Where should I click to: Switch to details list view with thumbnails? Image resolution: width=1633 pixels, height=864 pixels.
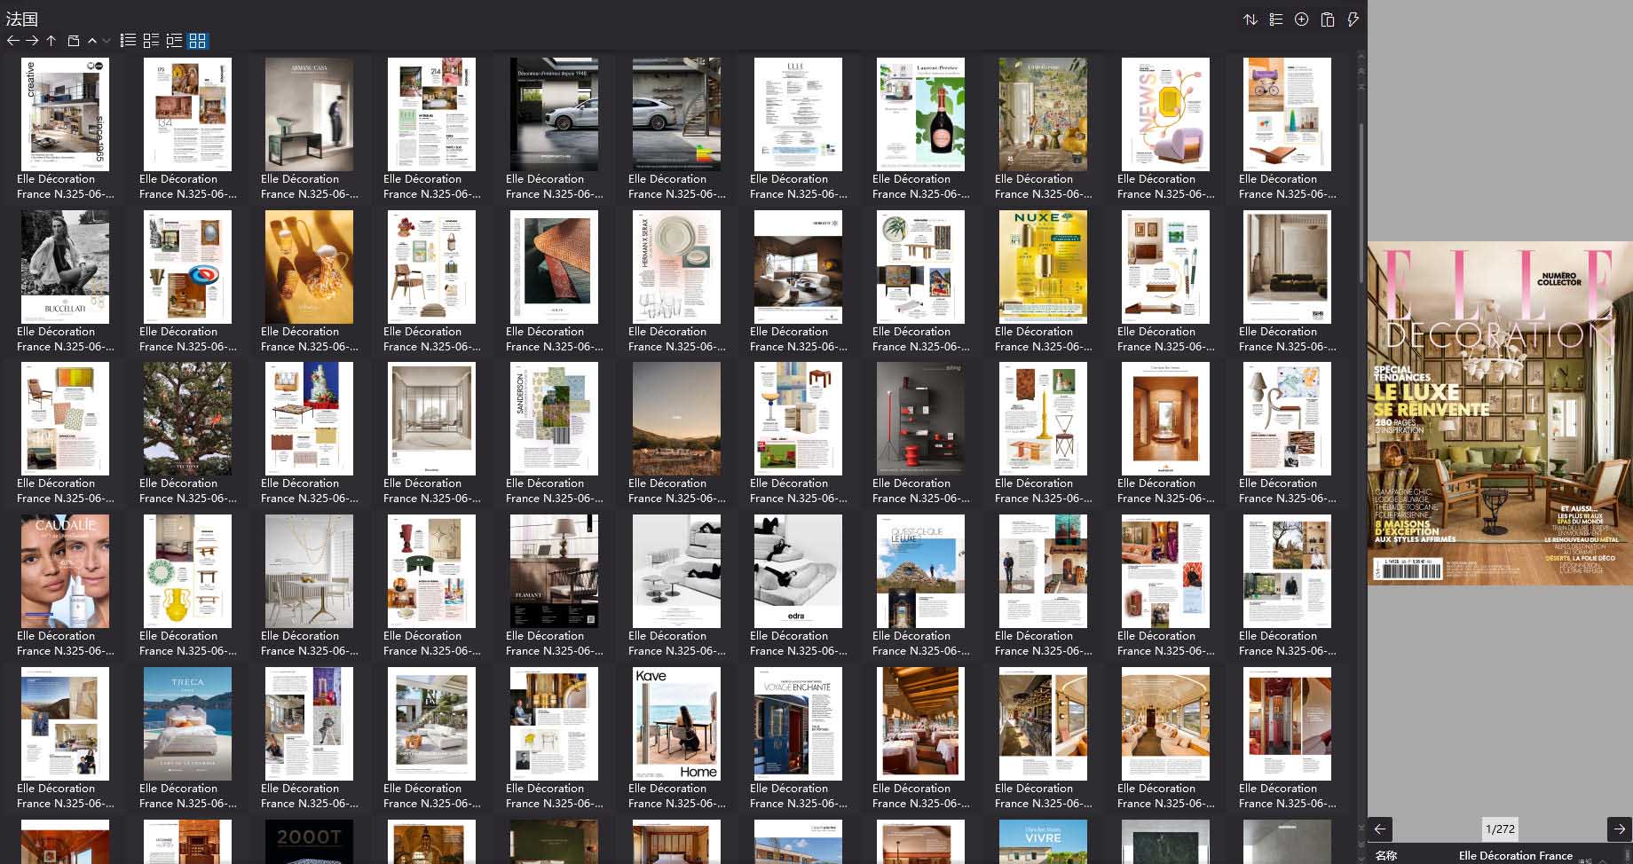pos(174,41)
